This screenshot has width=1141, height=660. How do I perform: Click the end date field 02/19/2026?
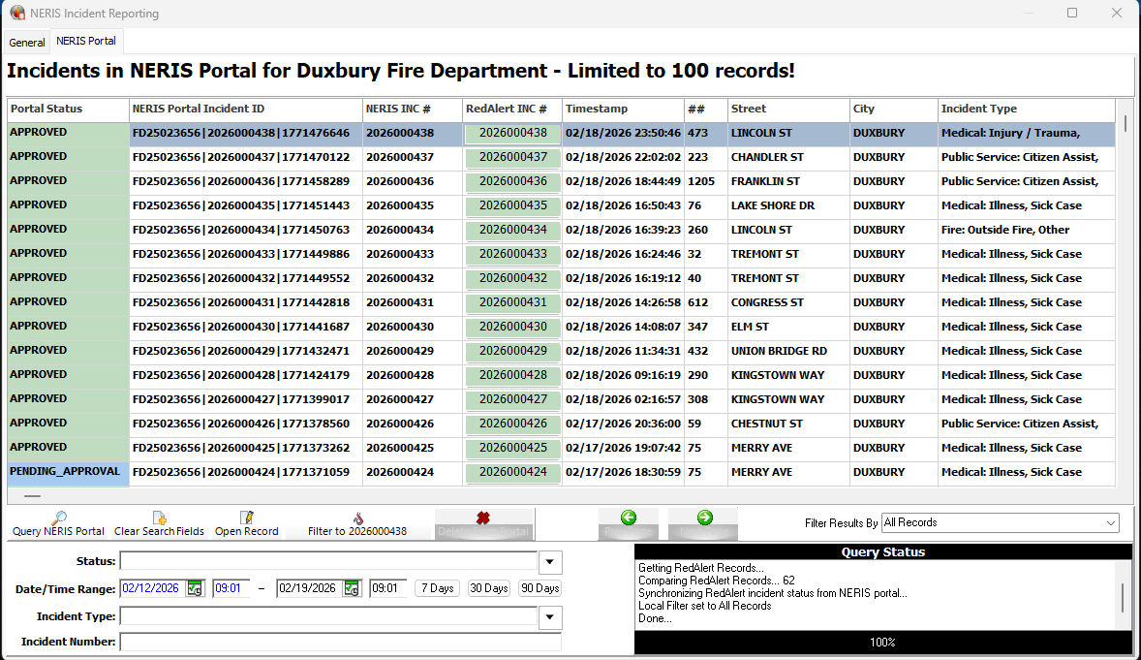click(309, 588)
